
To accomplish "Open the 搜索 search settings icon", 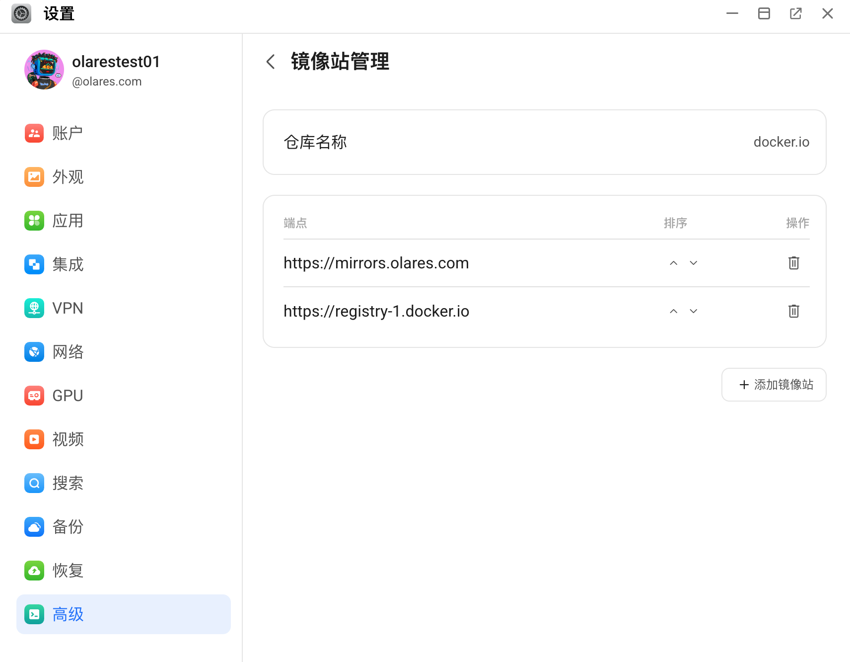I will pos(34,483).
